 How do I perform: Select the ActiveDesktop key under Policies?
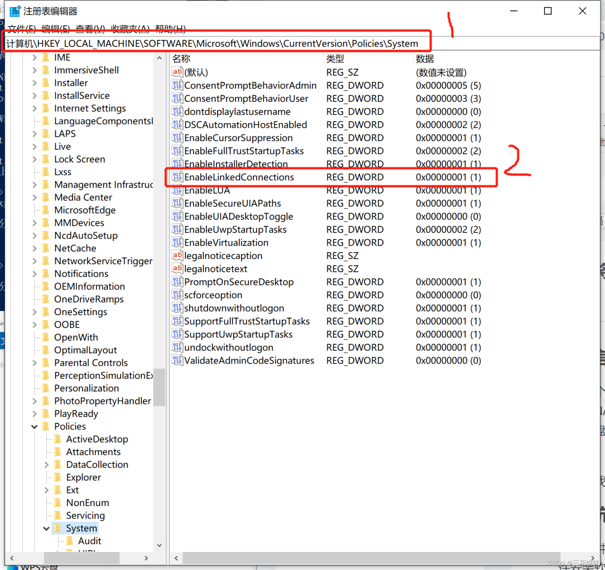[x=97, y=439]
